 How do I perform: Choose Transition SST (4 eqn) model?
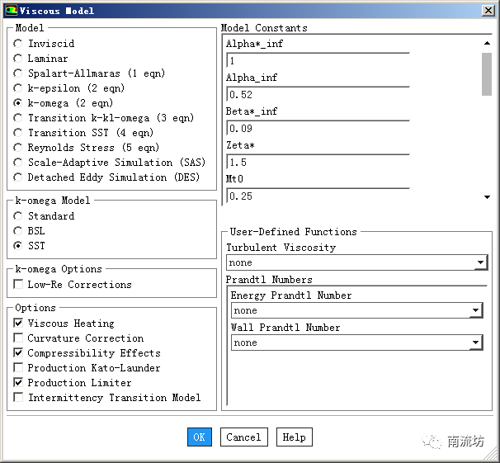18,133
